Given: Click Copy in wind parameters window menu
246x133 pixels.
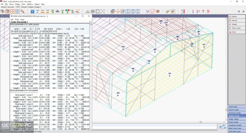Looking at the screenshot, I should 22,20.
